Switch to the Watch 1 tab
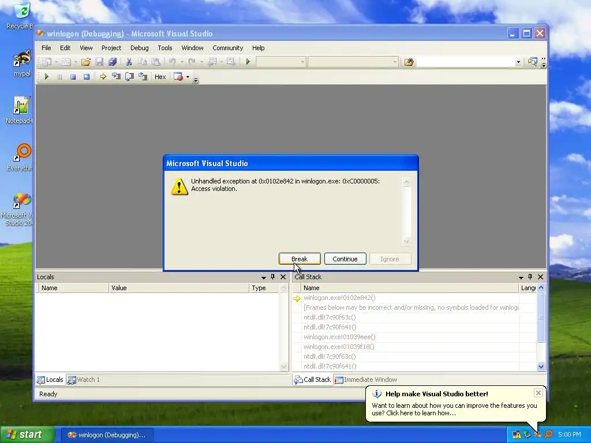This screenshot has height=443, width=591. 84,380
